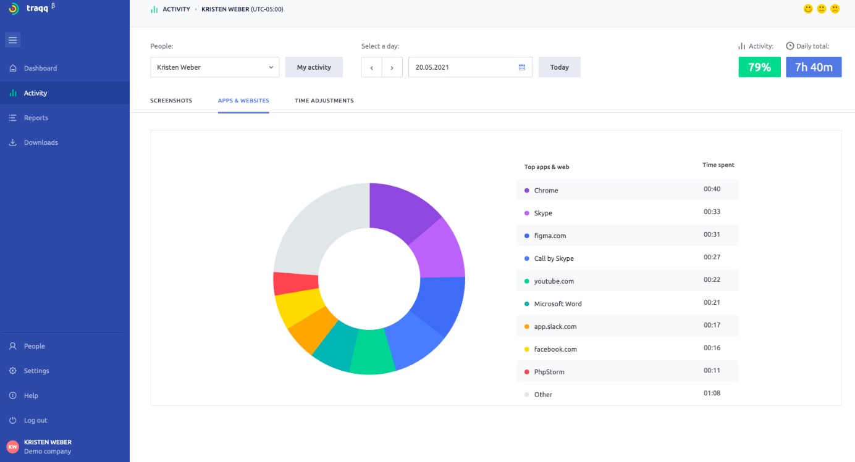Open the Time Adjustments tab

[324, 101]
